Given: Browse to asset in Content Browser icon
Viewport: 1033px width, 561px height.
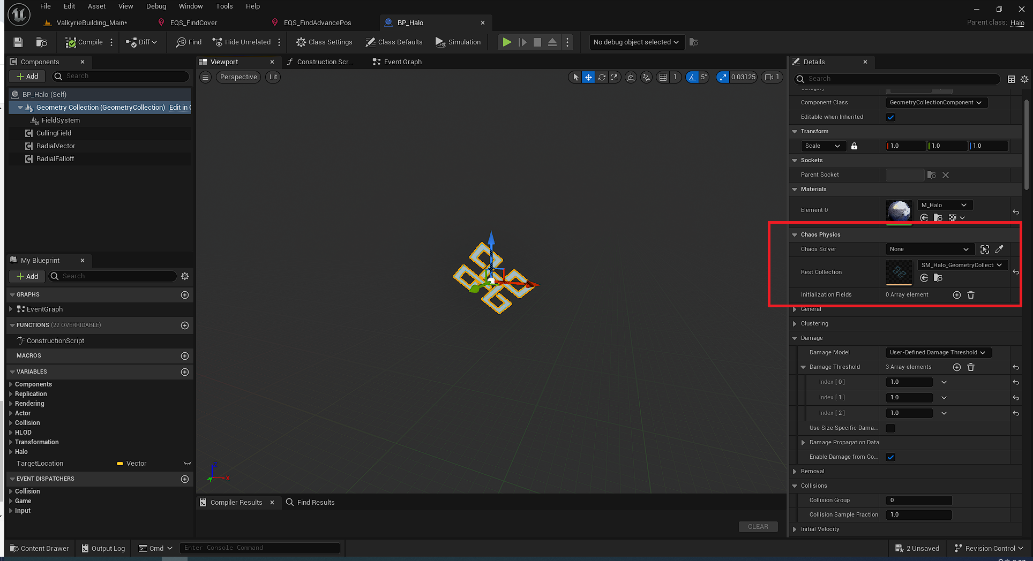Looking at the screenshot, I should pos(41,42).
